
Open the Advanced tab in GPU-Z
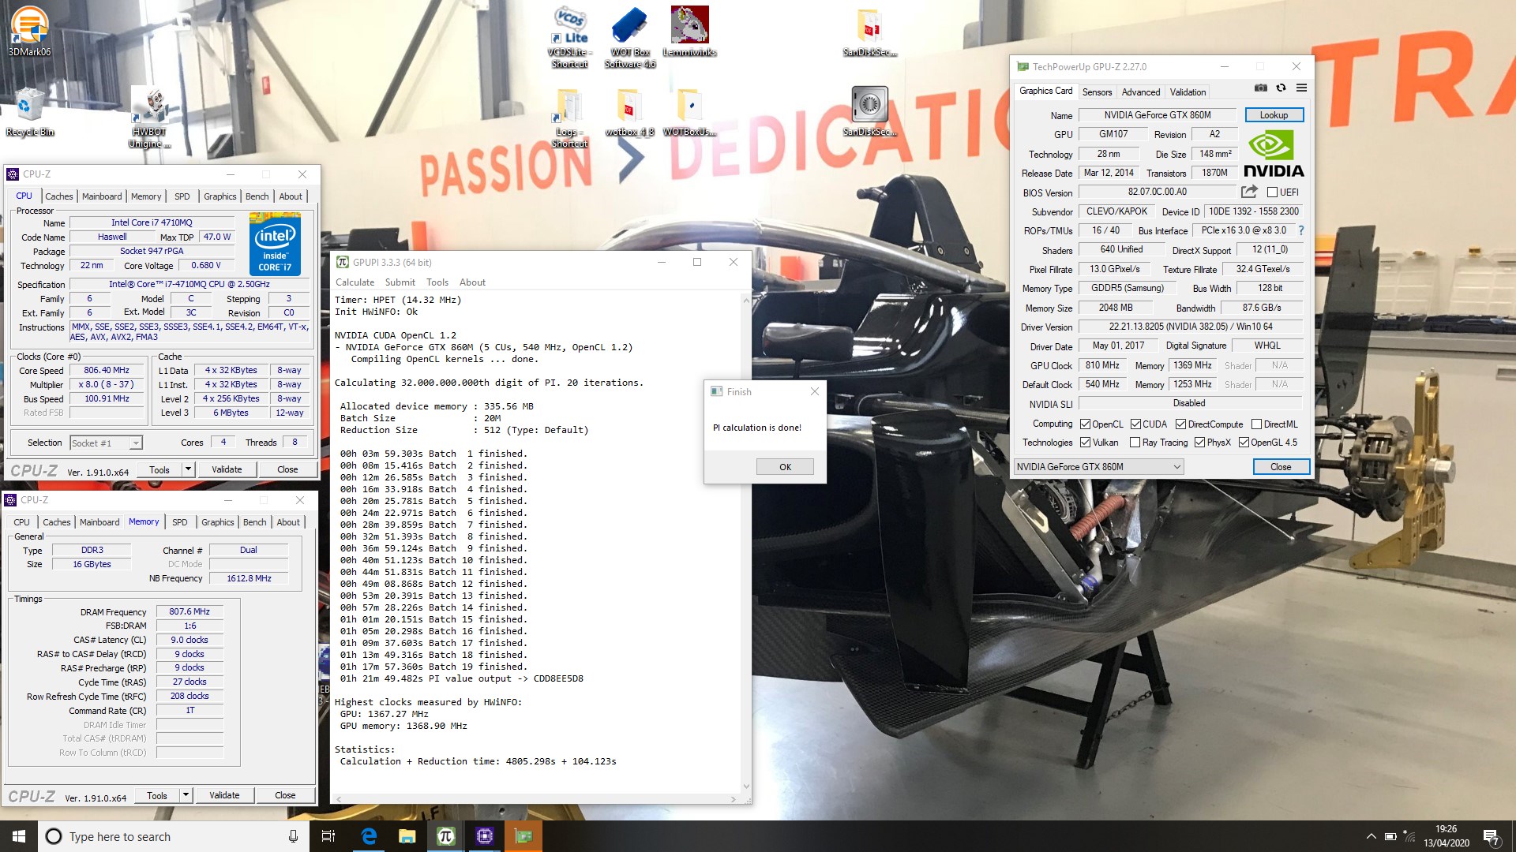click(1141, 92)
